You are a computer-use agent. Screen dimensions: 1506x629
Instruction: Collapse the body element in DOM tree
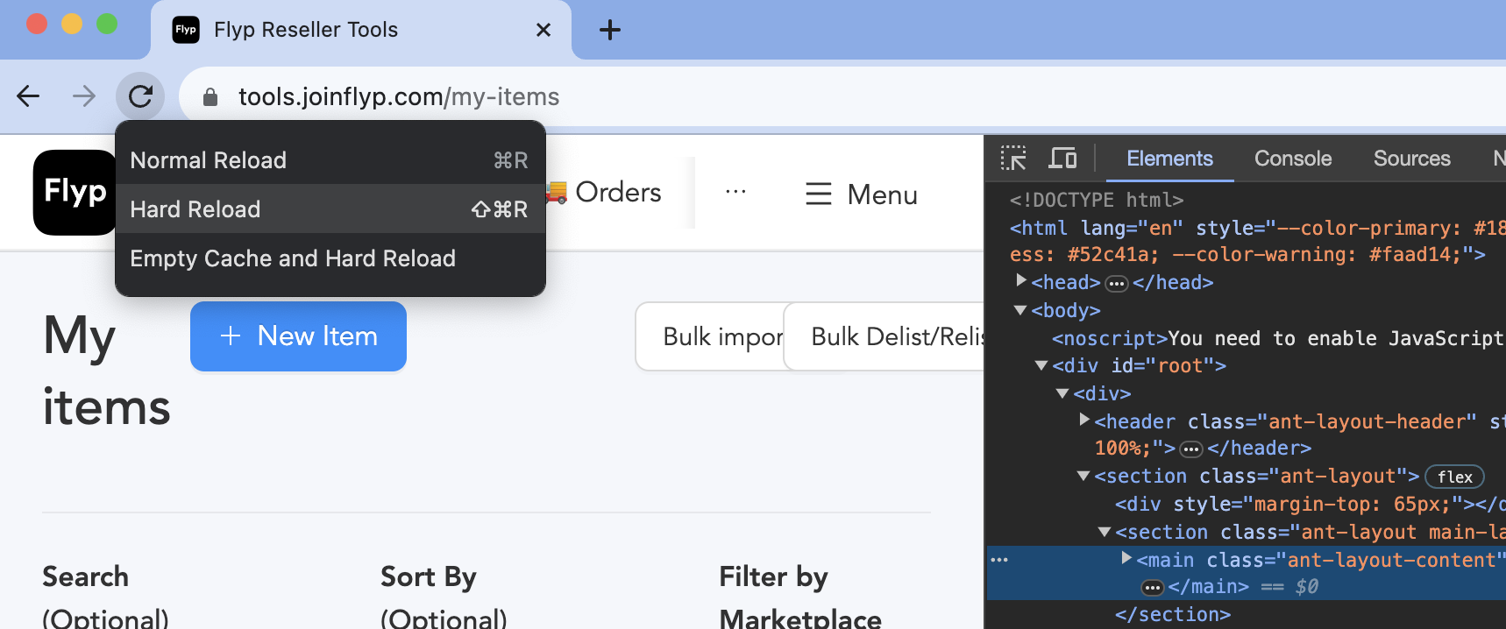1020,310
